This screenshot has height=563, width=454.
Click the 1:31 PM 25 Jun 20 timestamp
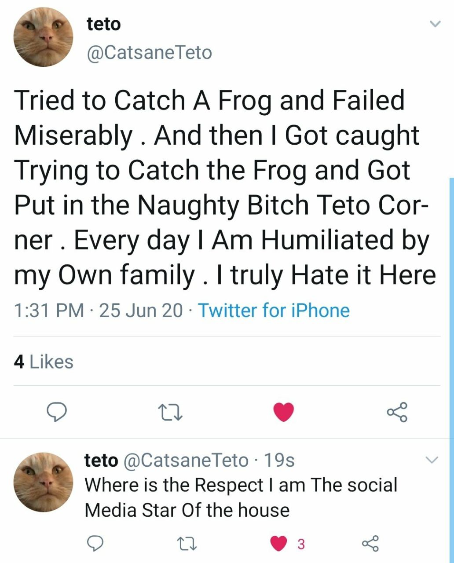(98, 311)
